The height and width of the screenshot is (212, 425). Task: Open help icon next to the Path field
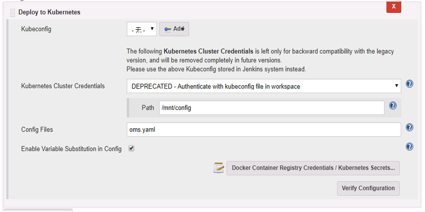pyautogui.click(x=393, y=106)
